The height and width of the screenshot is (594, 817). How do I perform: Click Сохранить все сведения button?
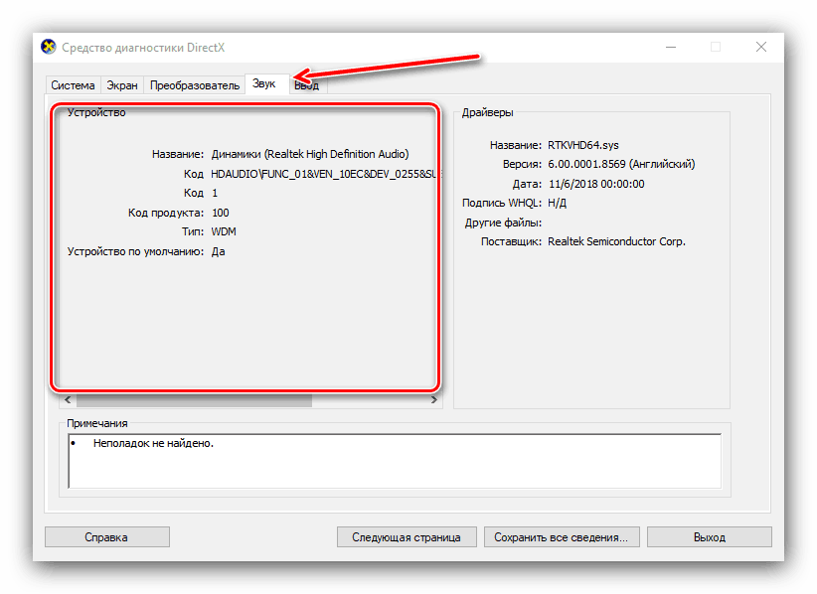coord(561,537)
